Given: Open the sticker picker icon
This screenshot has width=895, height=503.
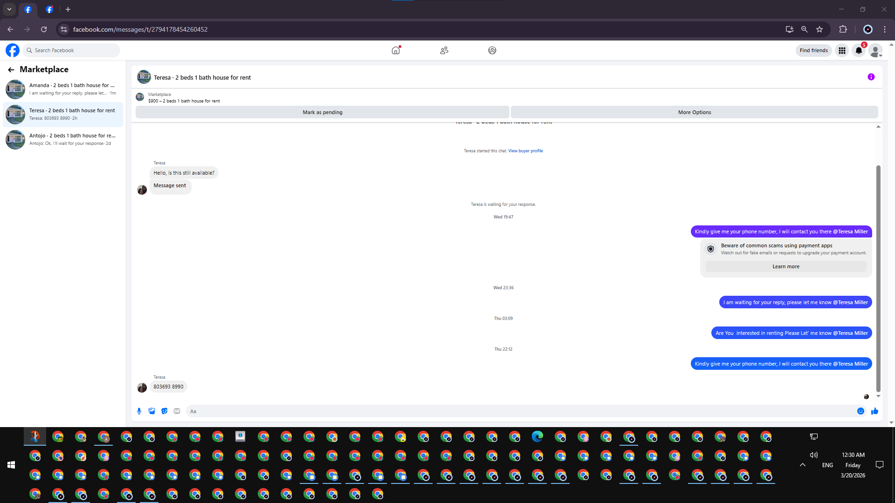Looking at the screenshot, I should click(x=164, y=411).
